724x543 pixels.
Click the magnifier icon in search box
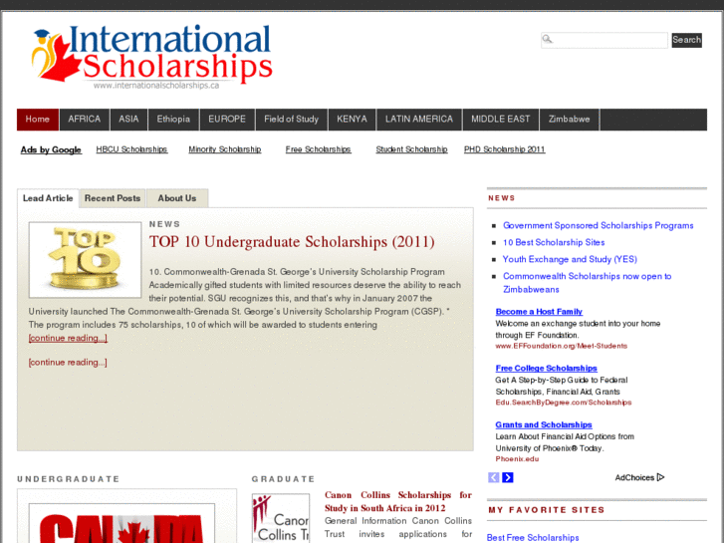(547, 39)
